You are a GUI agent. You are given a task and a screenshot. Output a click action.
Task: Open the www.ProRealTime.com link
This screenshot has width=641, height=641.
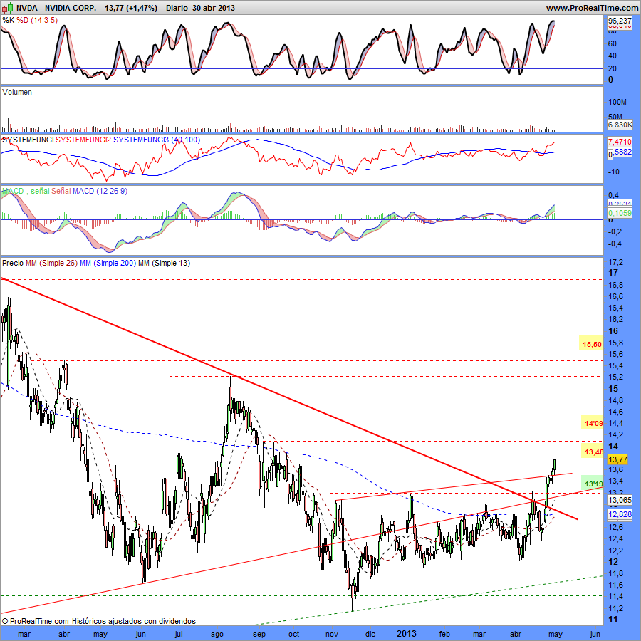tap(592, 8)
